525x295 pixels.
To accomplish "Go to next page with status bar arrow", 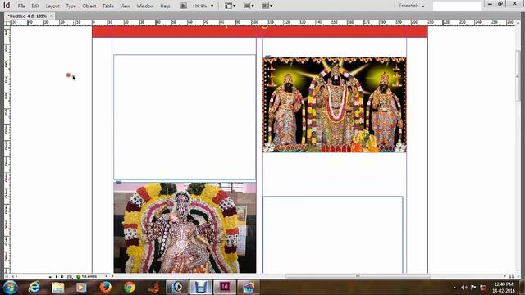I will coord(56,276).
